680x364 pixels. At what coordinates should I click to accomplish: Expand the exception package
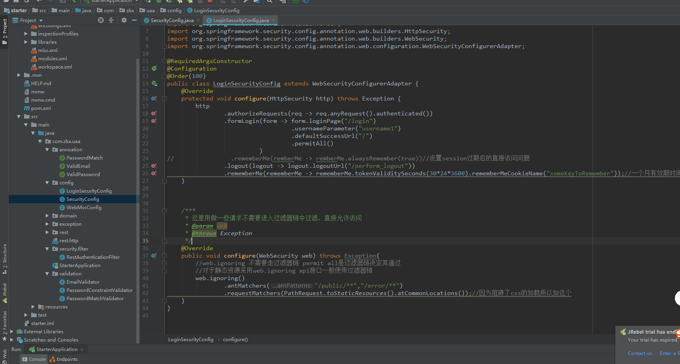coord(47,224)
